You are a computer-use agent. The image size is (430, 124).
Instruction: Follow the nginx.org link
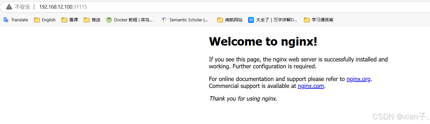pos(358,79)
